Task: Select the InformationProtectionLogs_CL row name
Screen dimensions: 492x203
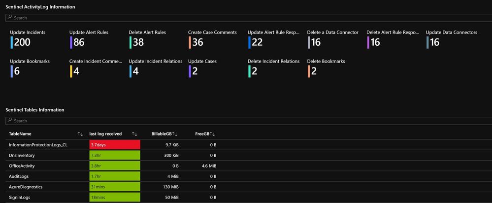Action: click(38, 145)
